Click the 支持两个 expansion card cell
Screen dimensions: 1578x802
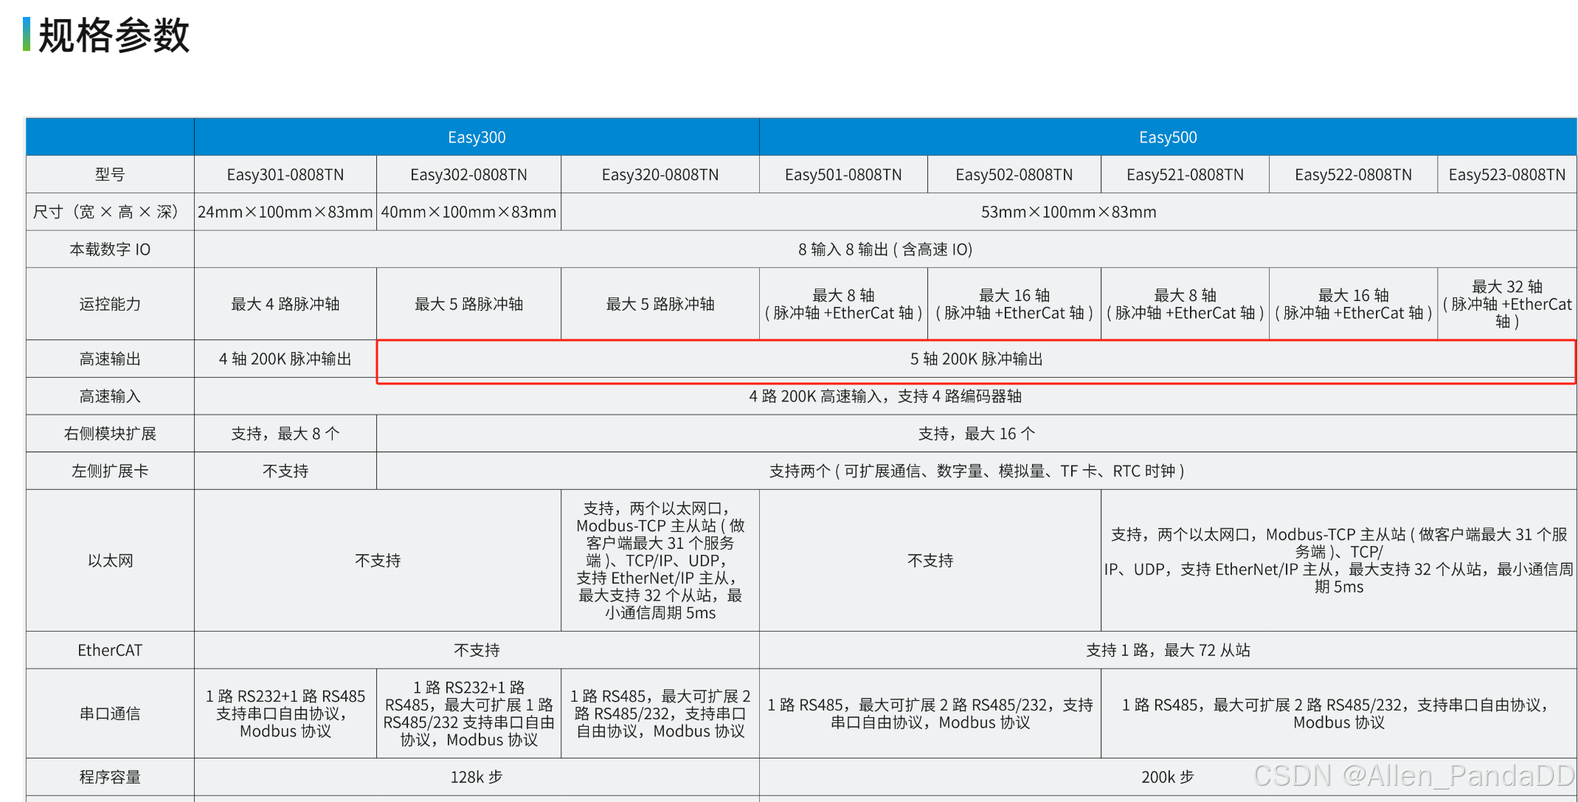[x=977, y=471]
